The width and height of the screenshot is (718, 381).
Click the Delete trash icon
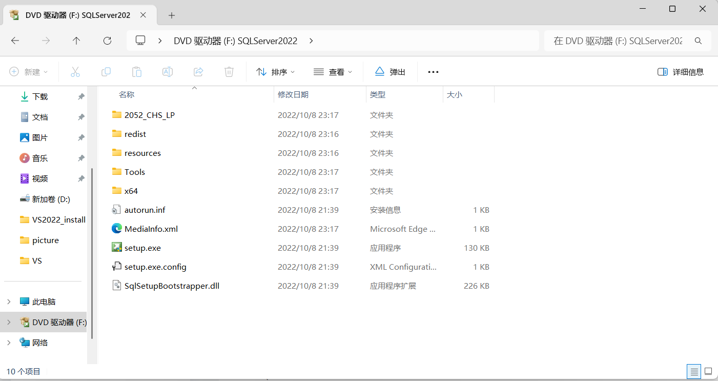pos(229,72)
